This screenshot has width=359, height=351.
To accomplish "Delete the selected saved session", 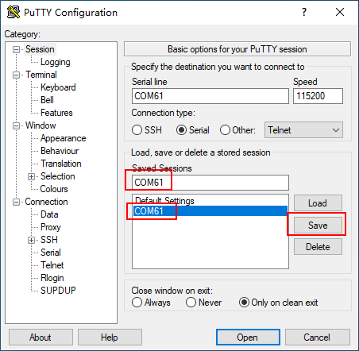I will pos(318,247).
